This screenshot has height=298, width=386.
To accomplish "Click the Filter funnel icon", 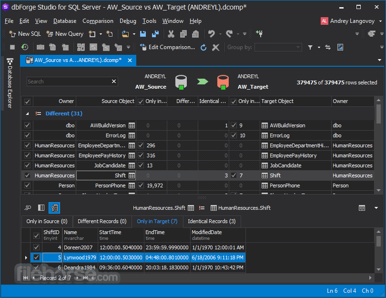I will (x=310, y=47).
